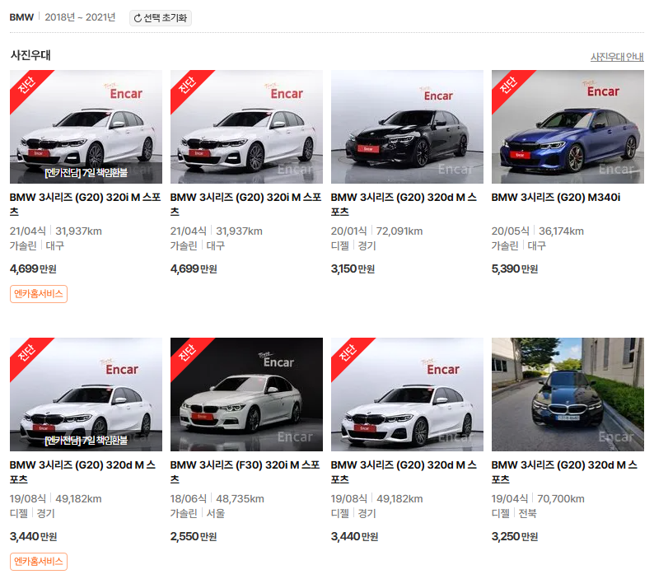Open the F30 320i car photo on the dark background

(x=246, y=395)
